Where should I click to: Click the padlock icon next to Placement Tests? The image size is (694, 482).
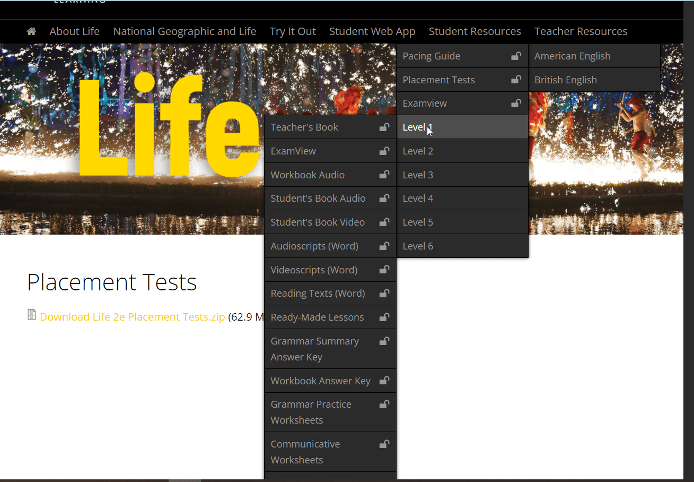pyautogui.click(x=515, y=80)
